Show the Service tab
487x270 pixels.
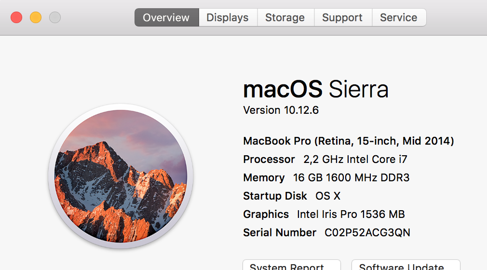tap(399, 18)
